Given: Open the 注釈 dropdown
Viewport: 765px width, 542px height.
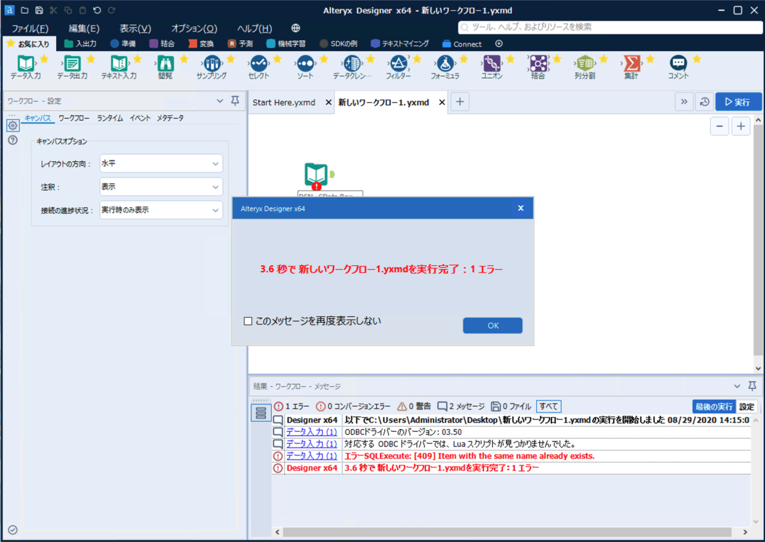Looking at the screenshot, I should coord(161,187).
